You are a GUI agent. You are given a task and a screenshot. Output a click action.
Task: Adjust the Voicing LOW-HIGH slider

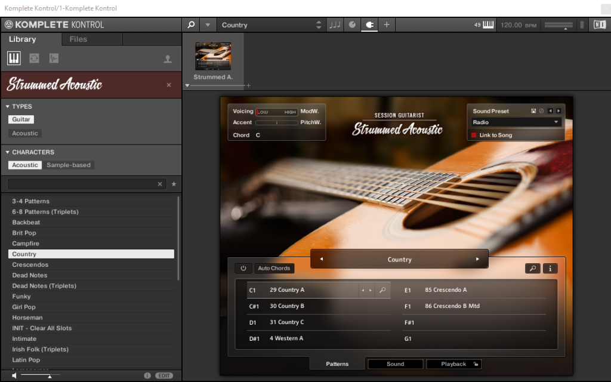(277, 112)
